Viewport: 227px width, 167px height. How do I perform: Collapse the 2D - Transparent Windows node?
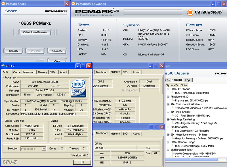(x=168, y=104)
